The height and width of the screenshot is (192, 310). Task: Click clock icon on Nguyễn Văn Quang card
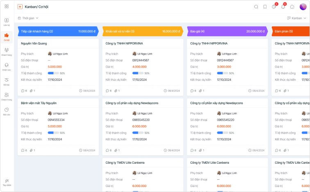click(x=80, y=91)
